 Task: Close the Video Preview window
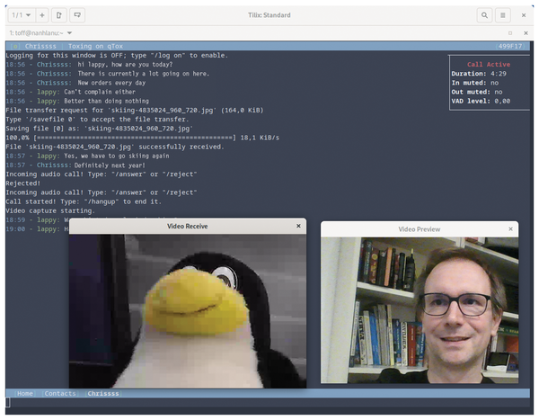click(x=510, y=229)
